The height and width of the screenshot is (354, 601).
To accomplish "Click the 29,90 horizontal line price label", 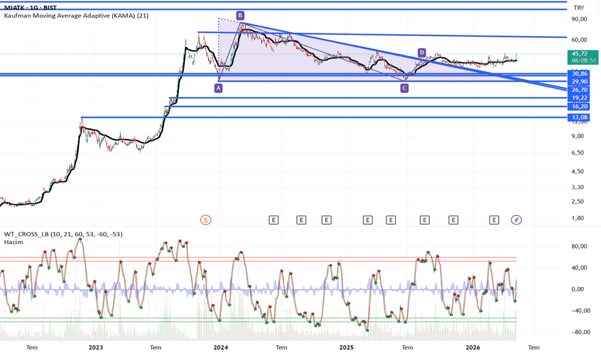I will (579, 82).
